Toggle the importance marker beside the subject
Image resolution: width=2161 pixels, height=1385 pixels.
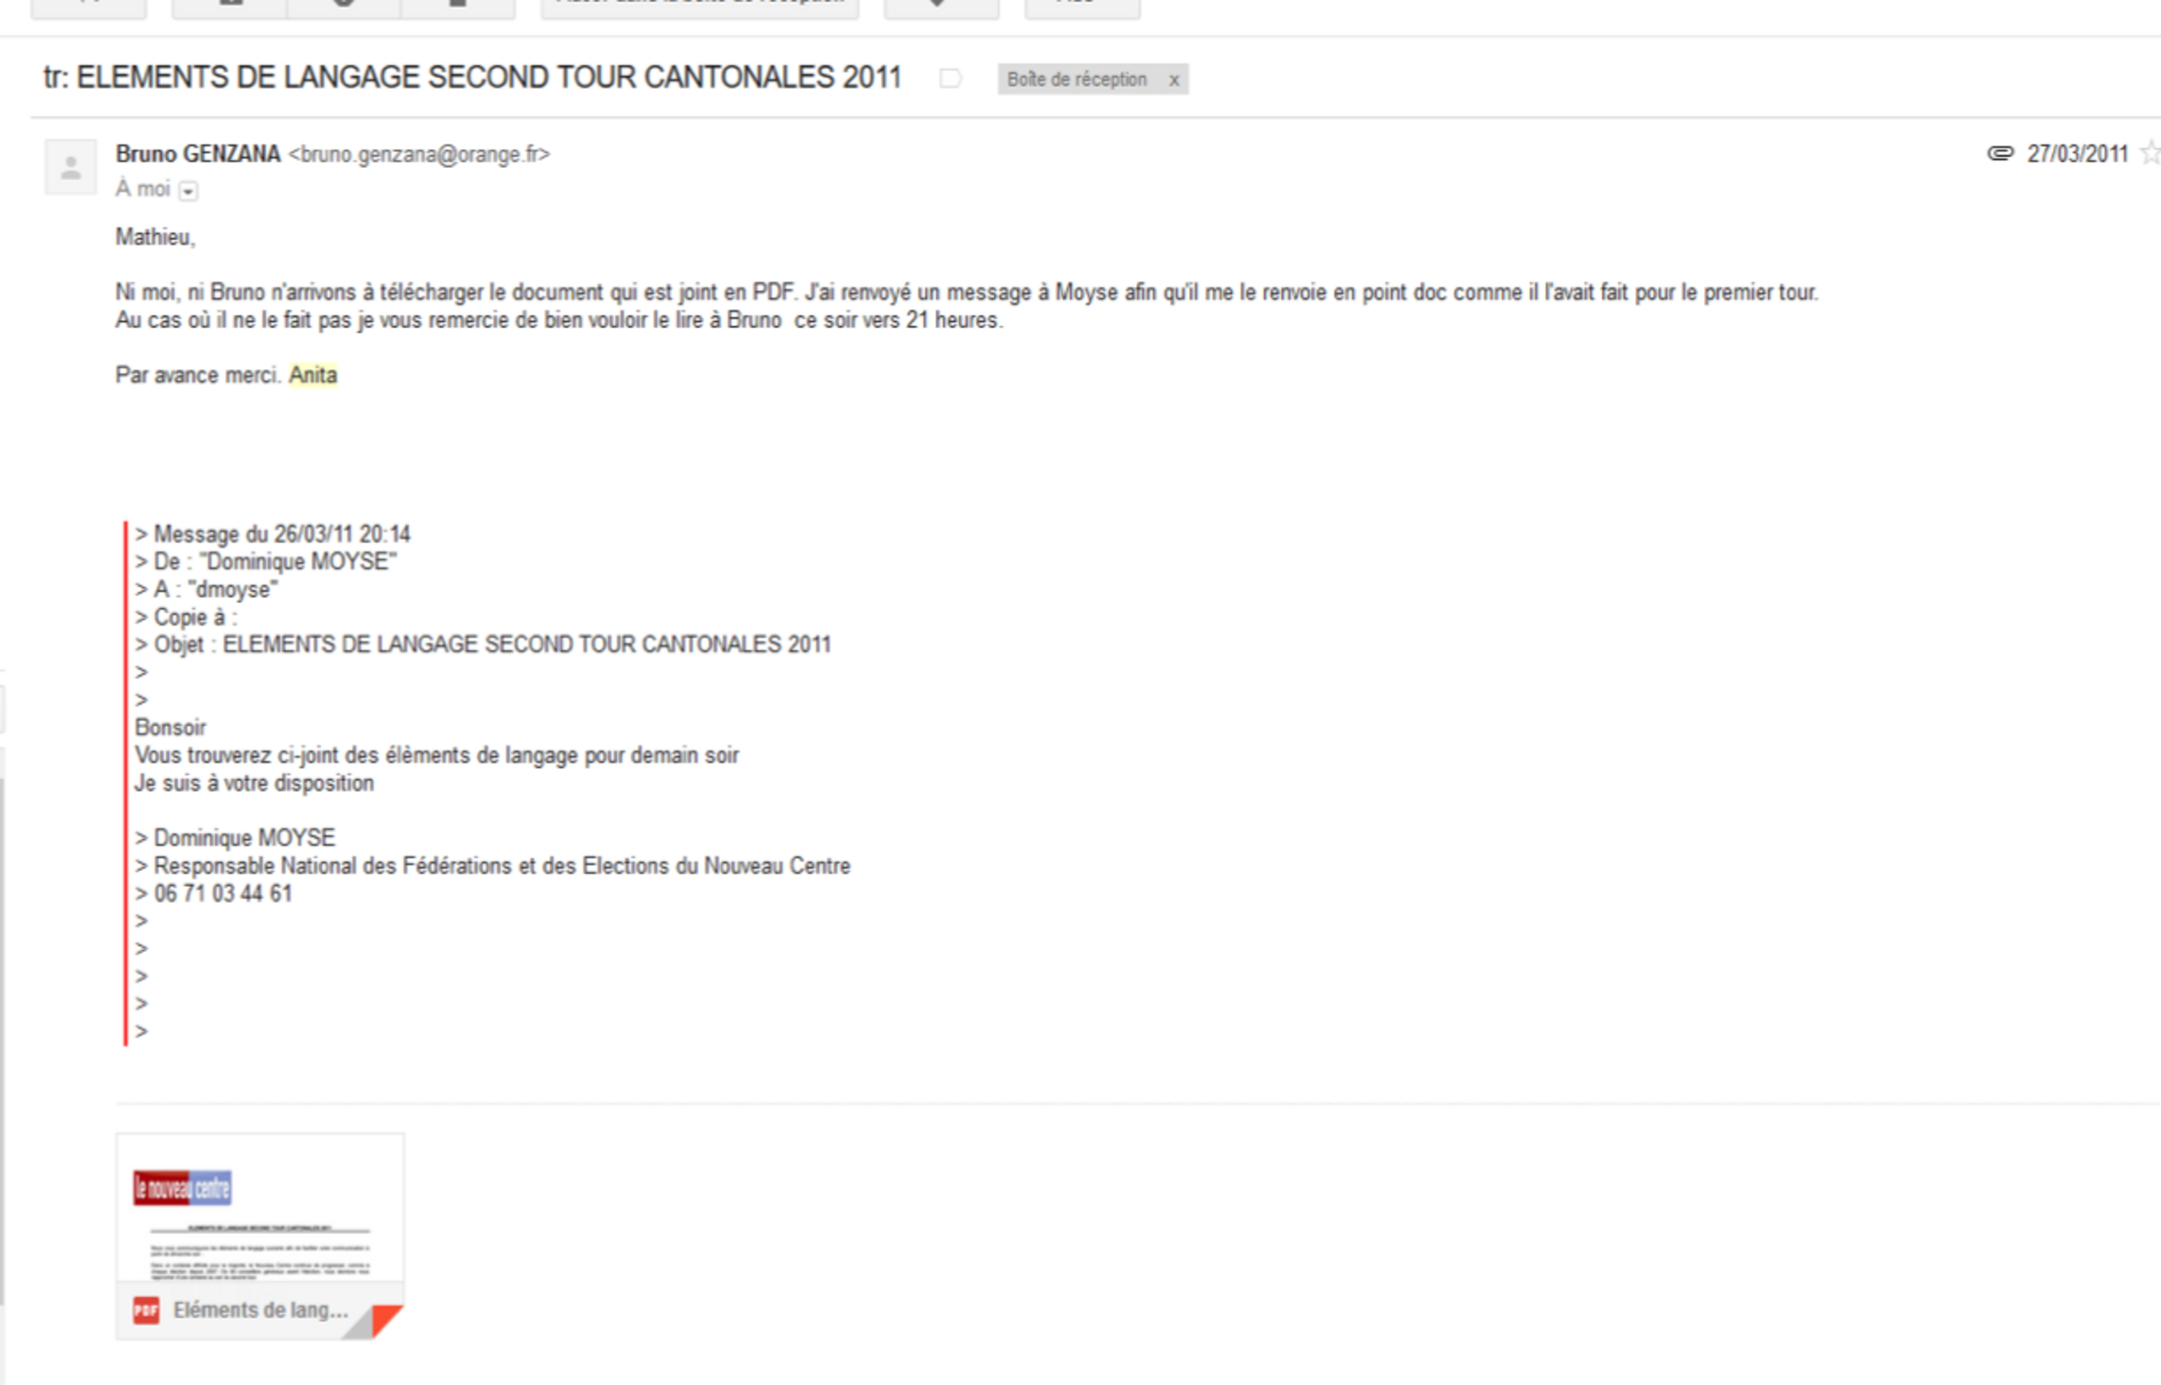[950, 79]
